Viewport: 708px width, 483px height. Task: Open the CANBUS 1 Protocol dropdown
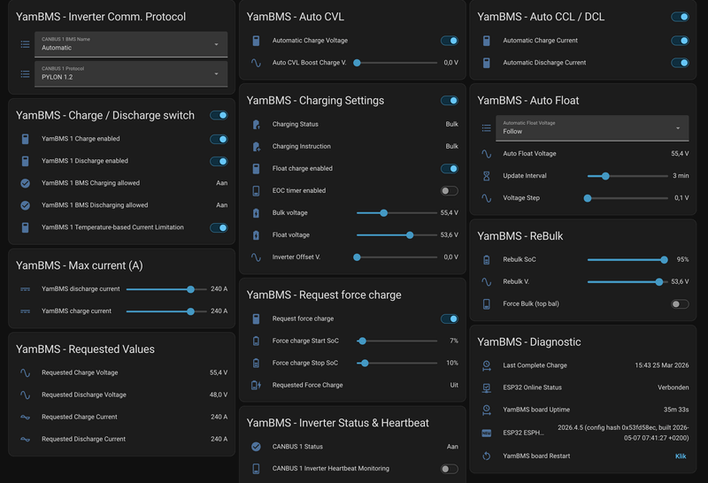click(131, 73)
